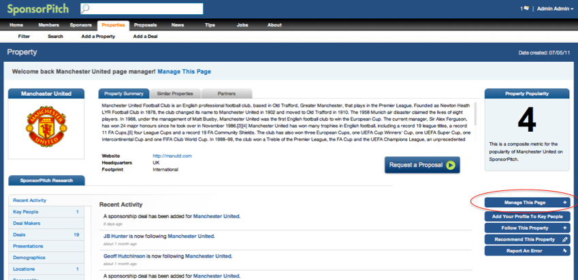Click the play arrow icon on Request a Proposal

click(451, 165)
